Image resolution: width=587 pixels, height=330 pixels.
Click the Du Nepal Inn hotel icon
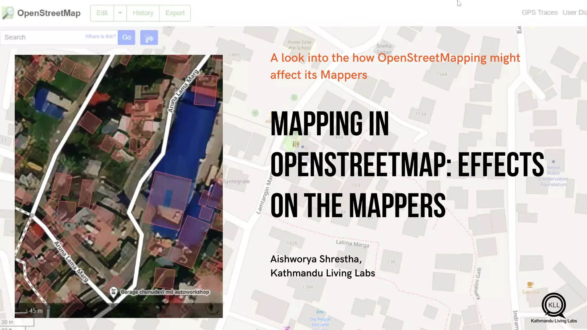[x=320, y=312]
